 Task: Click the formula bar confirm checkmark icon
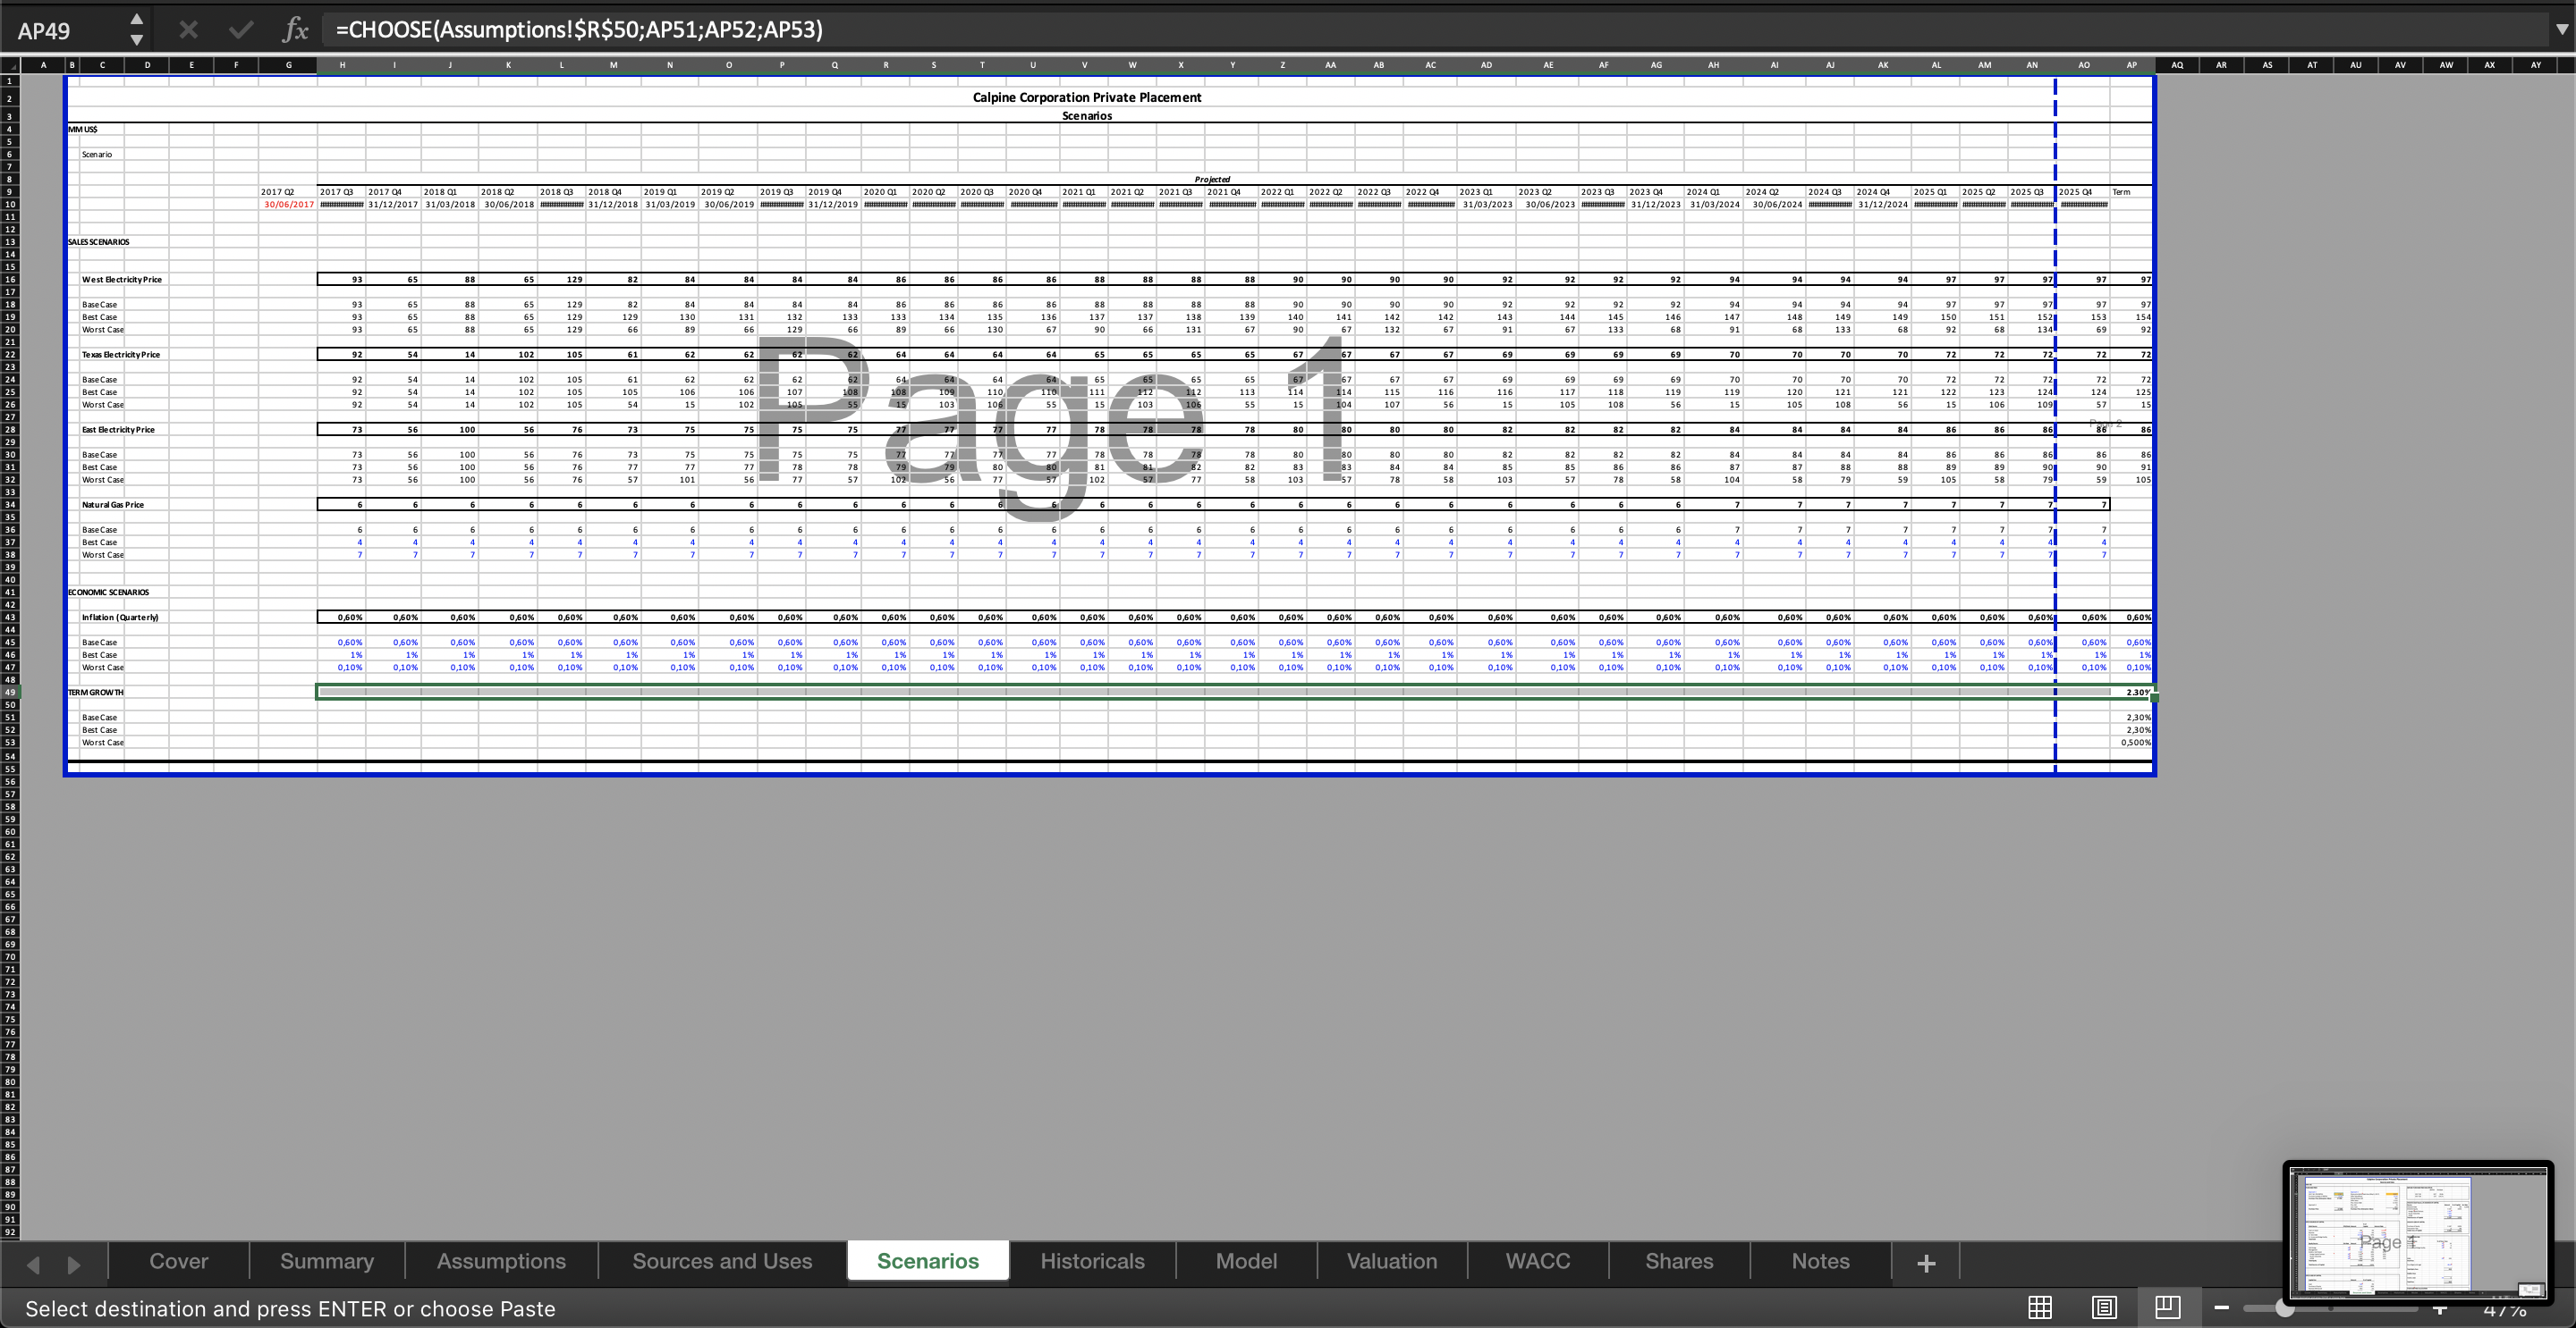coord(241,29)
